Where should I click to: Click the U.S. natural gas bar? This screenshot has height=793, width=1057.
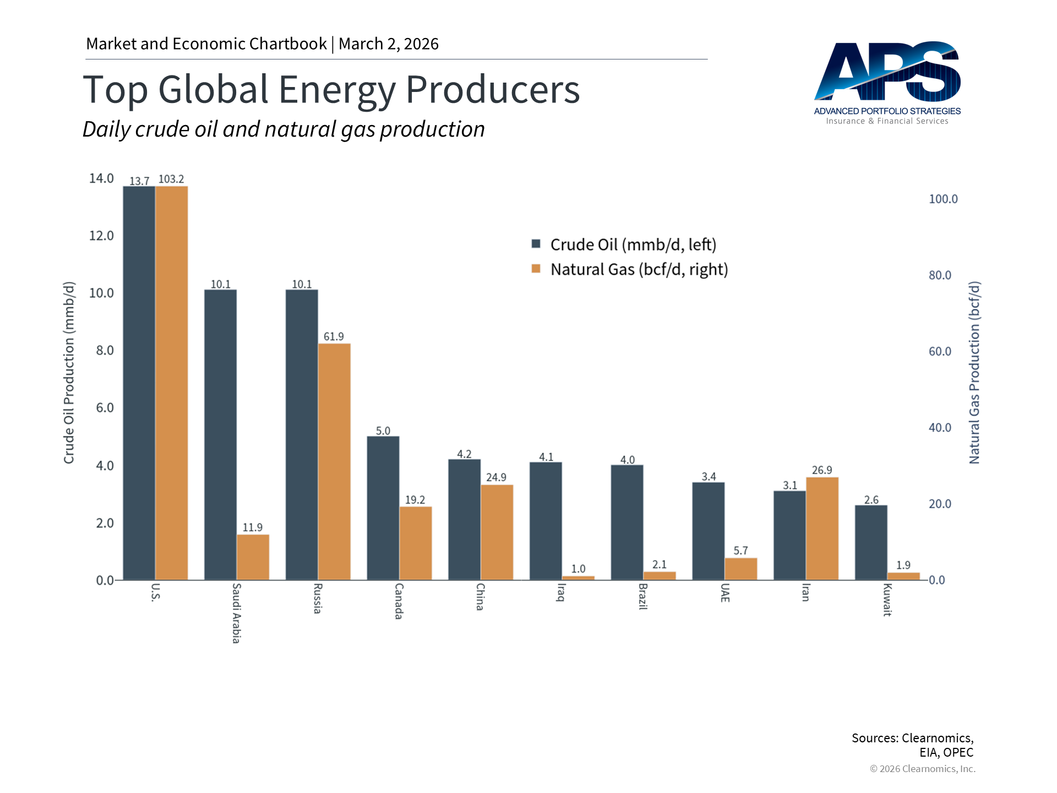(x=171, y=383)
